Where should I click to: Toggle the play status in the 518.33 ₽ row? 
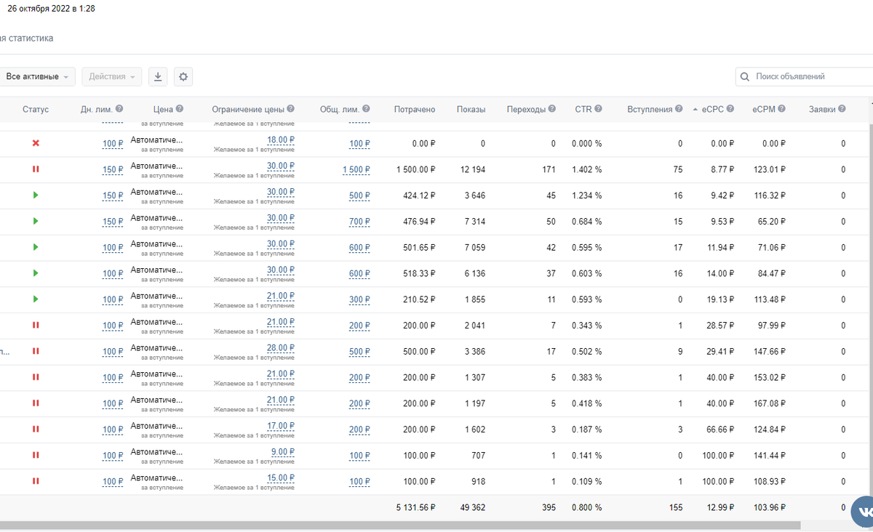(x=36, y=273)
